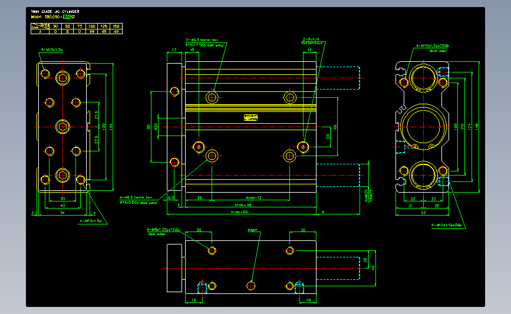511x314 pixels.
Task: Select the stroke table header cell 125
Action: [x=104, y=26]
